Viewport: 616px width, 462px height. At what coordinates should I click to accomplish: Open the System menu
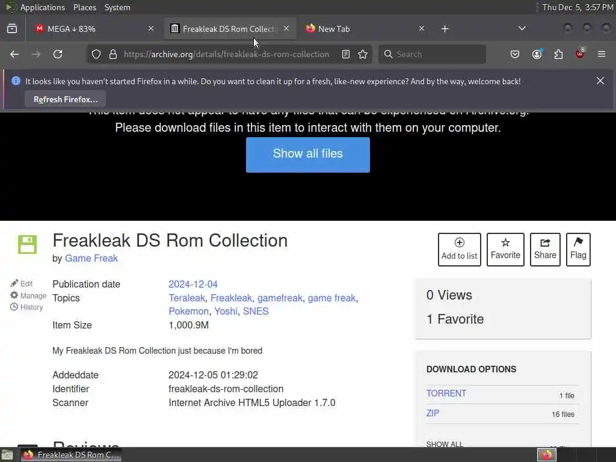tap(117, 7)
